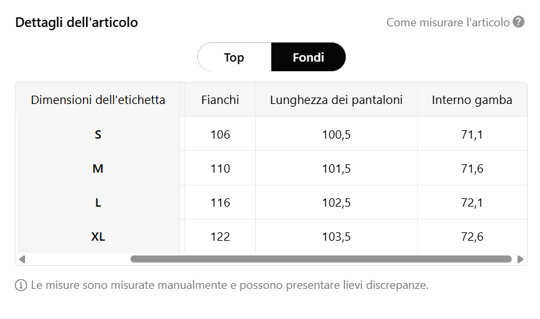Screen dimensions: 540x319
Task: Click the horizontal scrollbar thumb
Action: (321, 259)
